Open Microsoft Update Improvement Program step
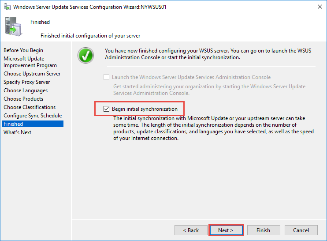This screenshot has height=241, width=327. (30, 62)
